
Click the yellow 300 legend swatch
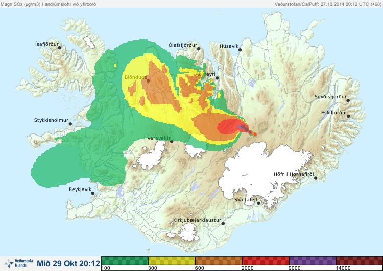tap(172, 261)
